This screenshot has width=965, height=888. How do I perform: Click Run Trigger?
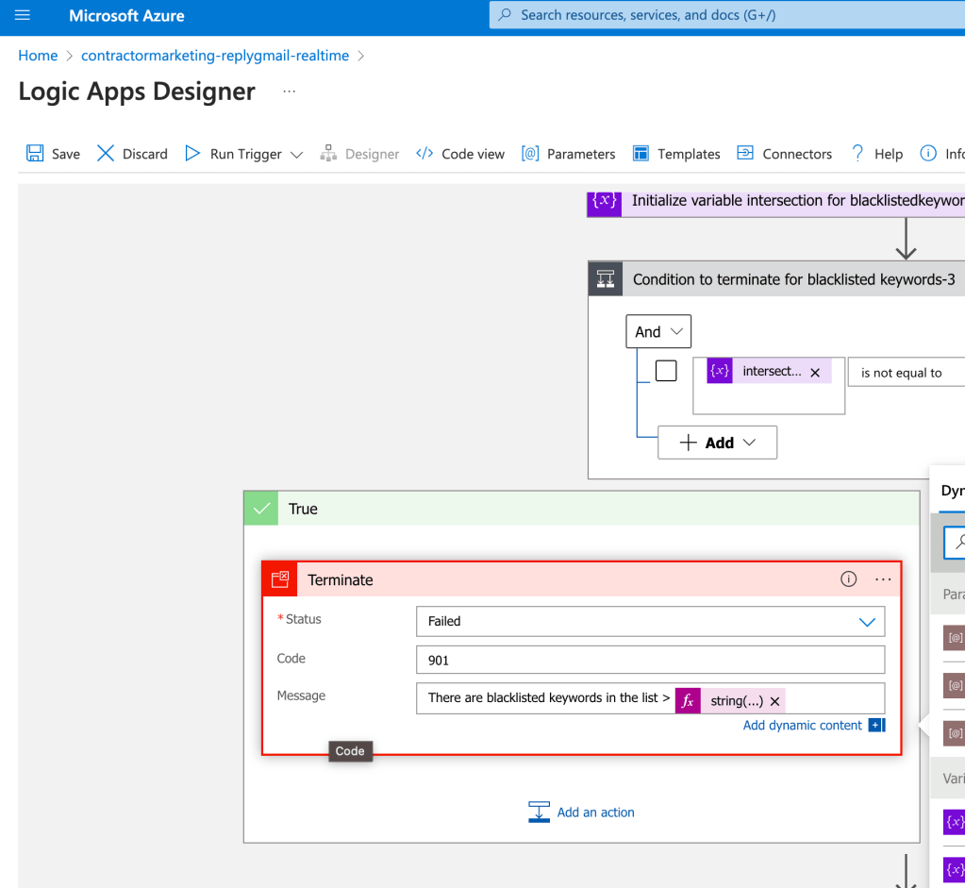(x=234, y=153)
